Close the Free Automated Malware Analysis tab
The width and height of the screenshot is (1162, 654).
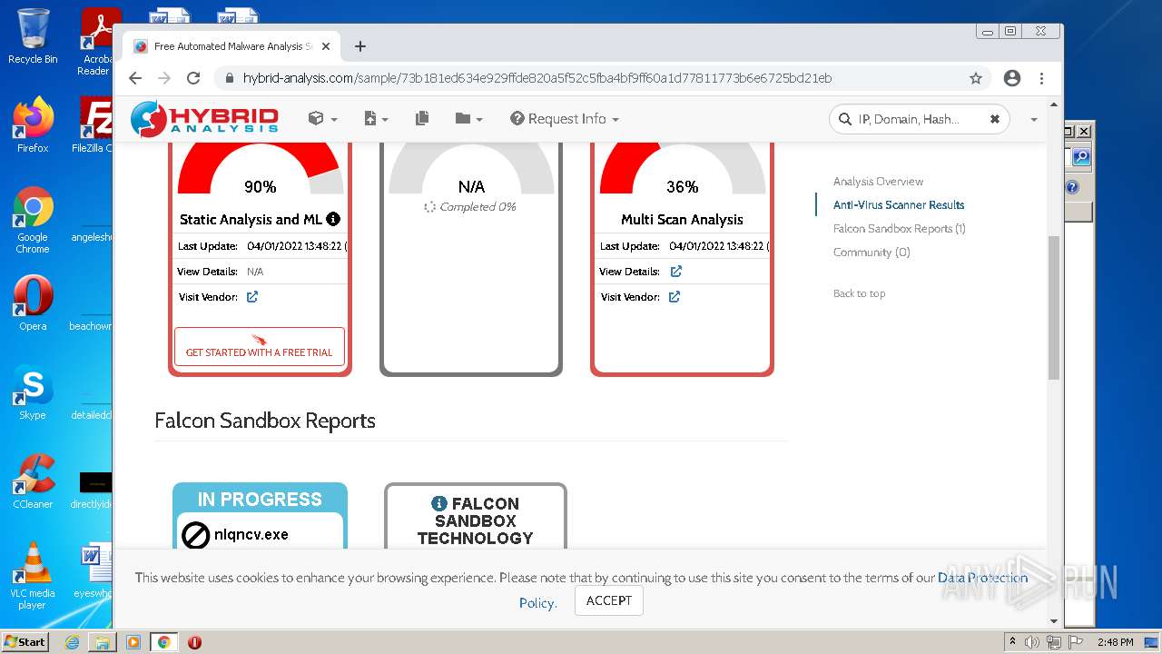327,46
